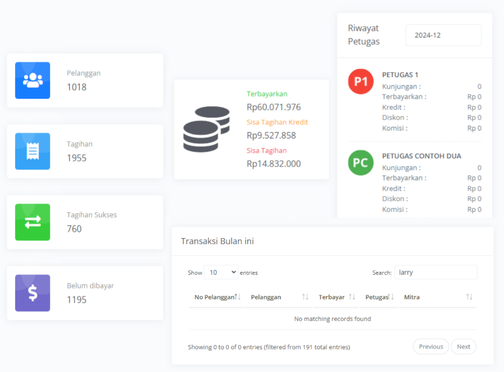Click the green Tagihan Sukses exchange icon
Image resolution: width=504 pixels, height=372 pixels.
click(x=33, y=222)
